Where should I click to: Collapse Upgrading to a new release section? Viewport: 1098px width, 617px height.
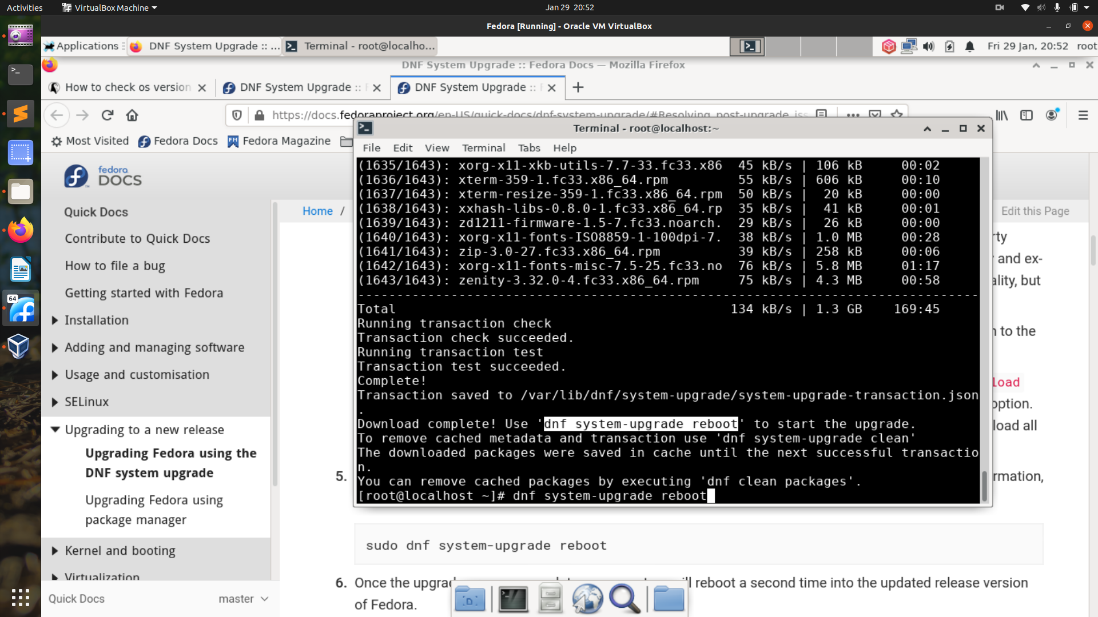point(55,430)
